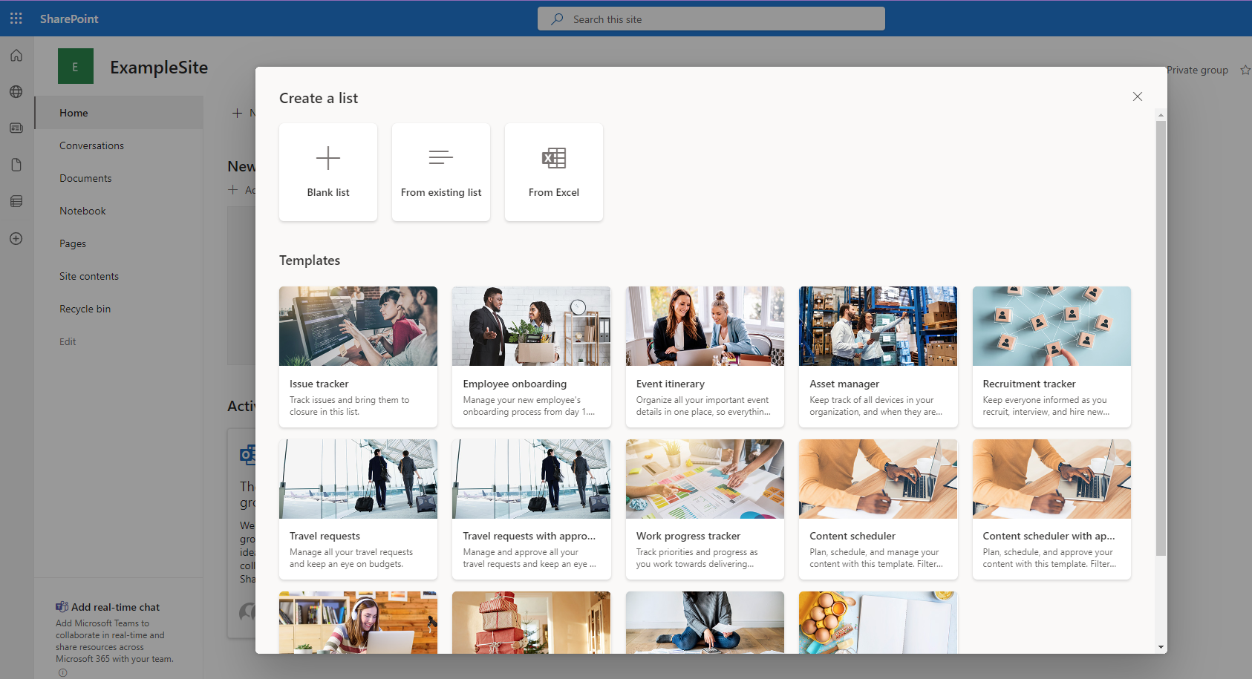
Task: Open Site contents from the site navigation
Action: (x=88, y=275)
